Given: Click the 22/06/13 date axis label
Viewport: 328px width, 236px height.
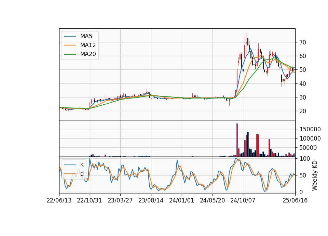Looking at the screenshot, I should pyautogui.click(x=59, y=200).
